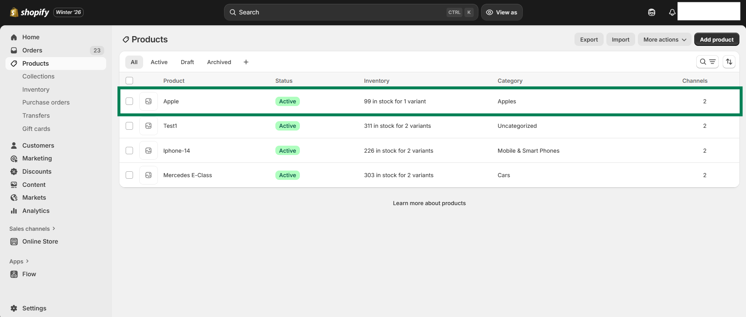
Task: Click the search and filter products icon
Action: click(707, 62)
